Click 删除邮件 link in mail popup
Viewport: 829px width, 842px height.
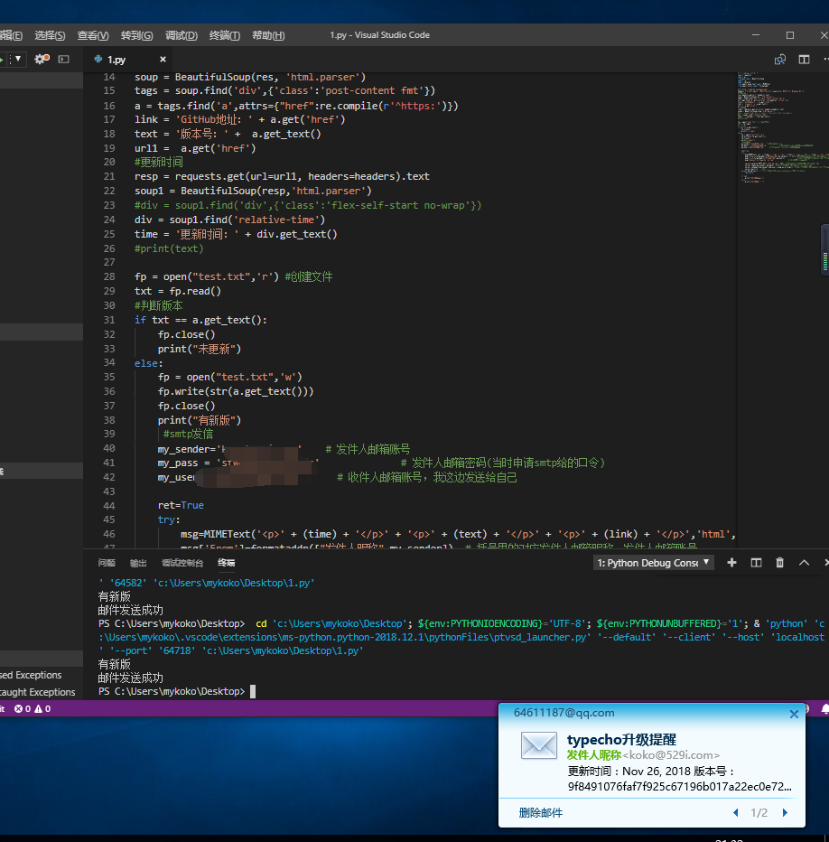(x=540, y=813)
